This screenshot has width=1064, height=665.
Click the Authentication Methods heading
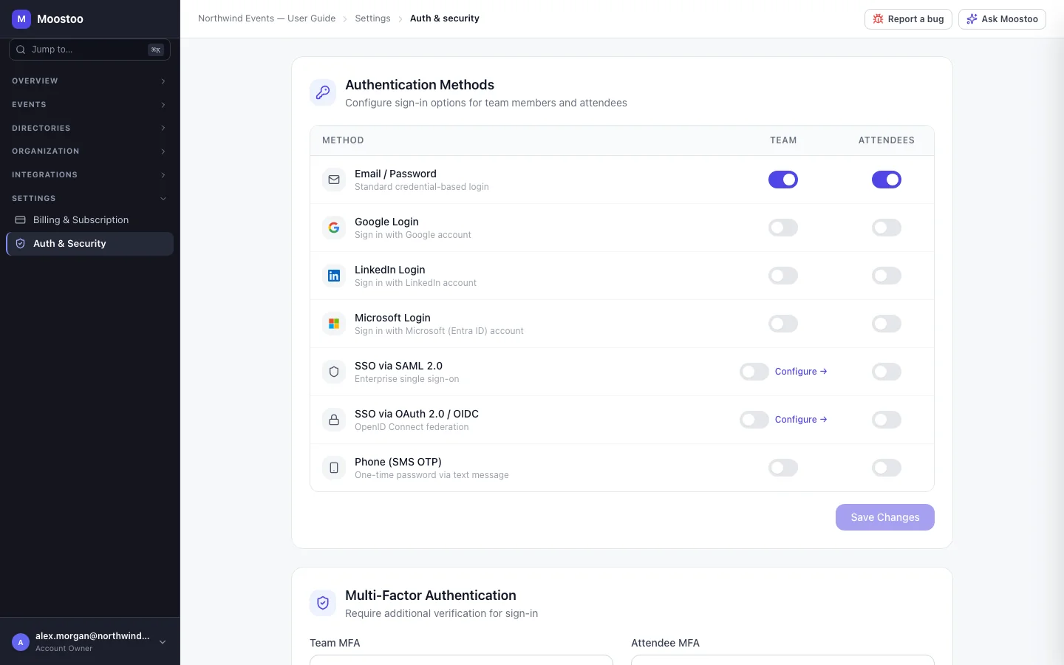420,85
